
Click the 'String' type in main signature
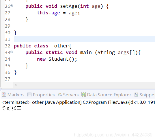(x=106, y=53)
